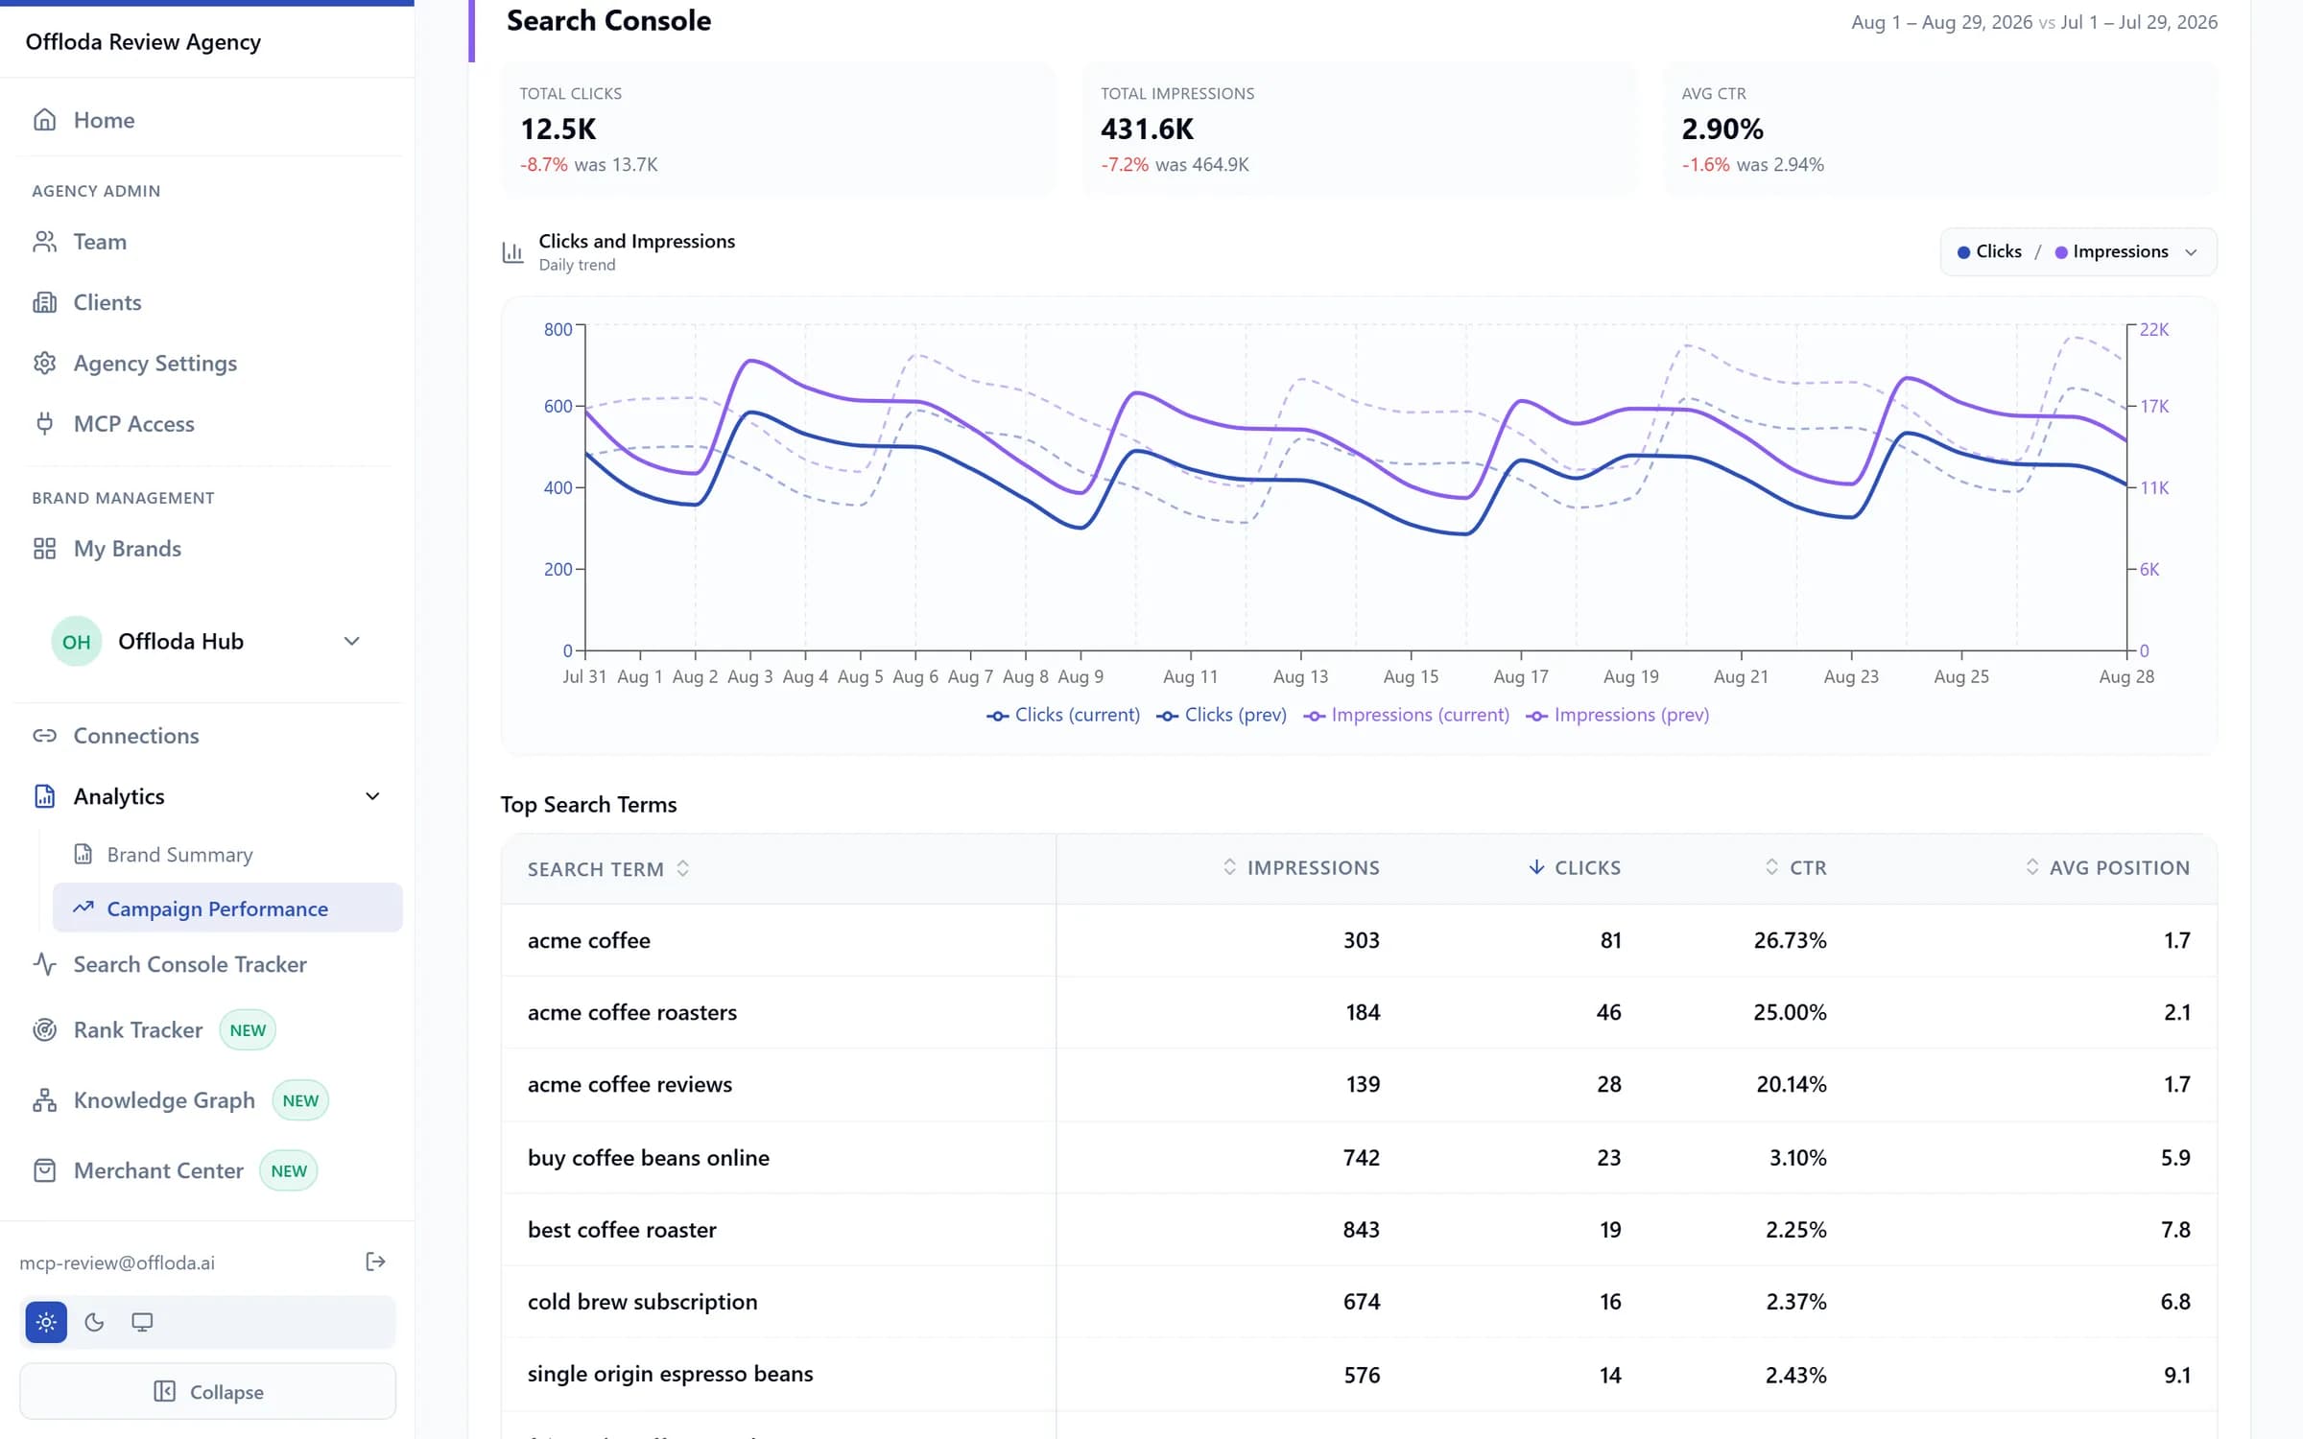The height and width of the screenshot is (1439, 2303).
Task: Click the purple Impressions color dot
Action: click(x=2060, y=252)
